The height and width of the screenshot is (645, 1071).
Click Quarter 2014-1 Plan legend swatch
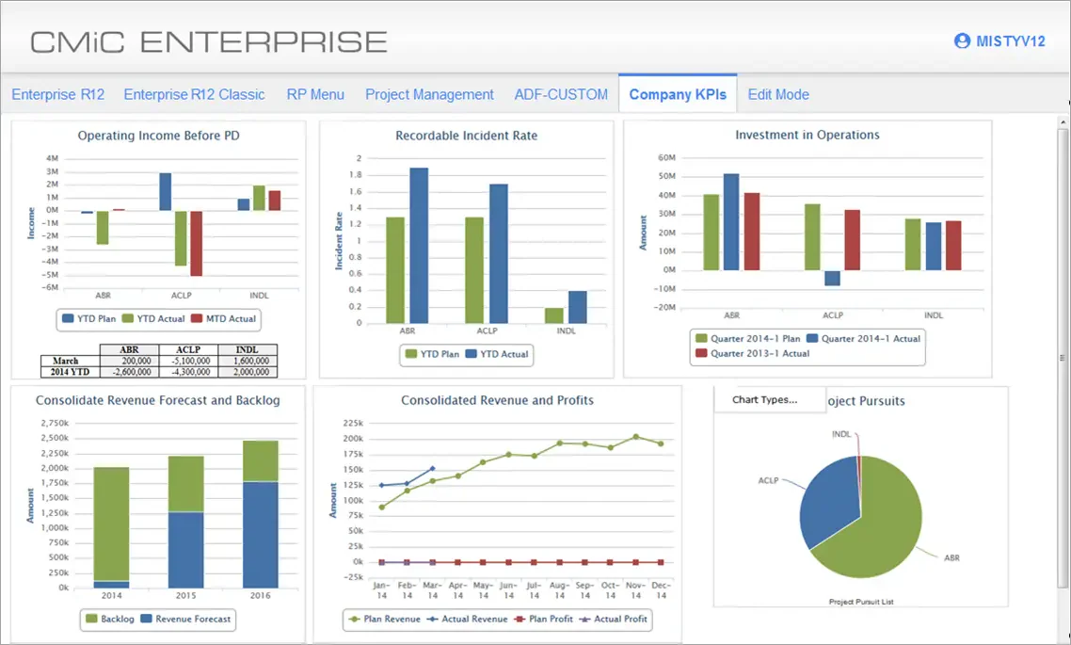click(x=701, y=338)
